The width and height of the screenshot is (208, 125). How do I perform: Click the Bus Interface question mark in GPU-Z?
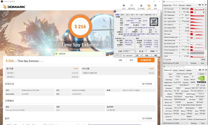206,91
